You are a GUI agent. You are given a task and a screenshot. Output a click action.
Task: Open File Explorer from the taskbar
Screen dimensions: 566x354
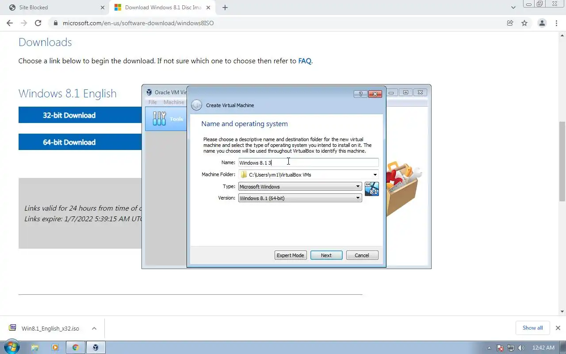[x=35, y=348]
